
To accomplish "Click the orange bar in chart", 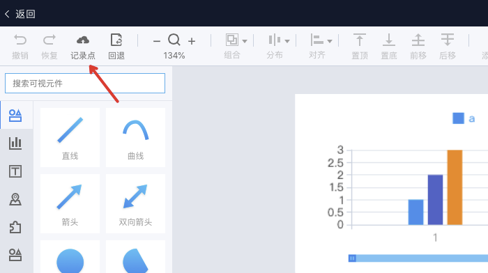I will tap(455, 187).
